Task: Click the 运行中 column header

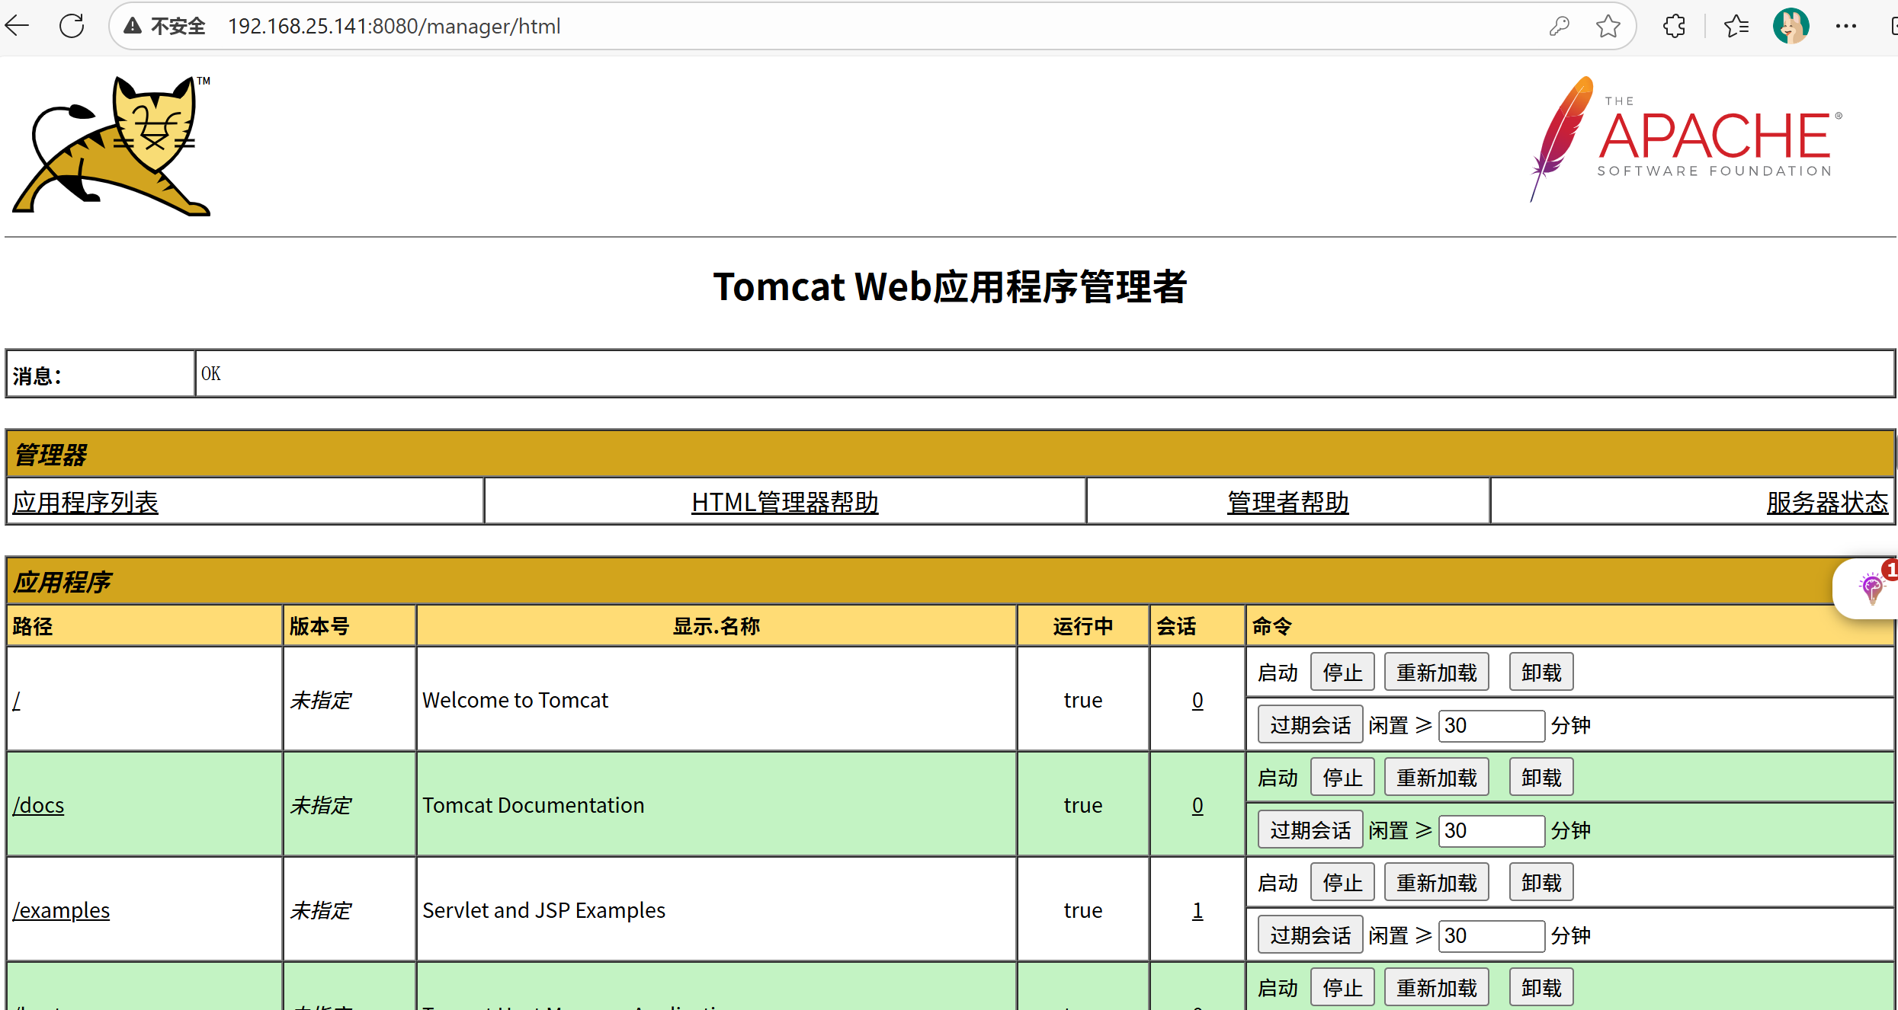Action: 1083,626
